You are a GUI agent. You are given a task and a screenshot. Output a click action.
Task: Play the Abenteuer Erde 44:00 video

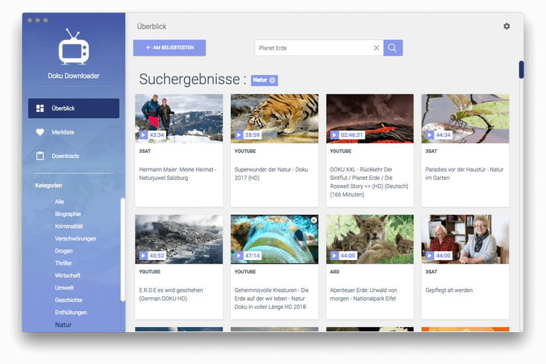334,256
